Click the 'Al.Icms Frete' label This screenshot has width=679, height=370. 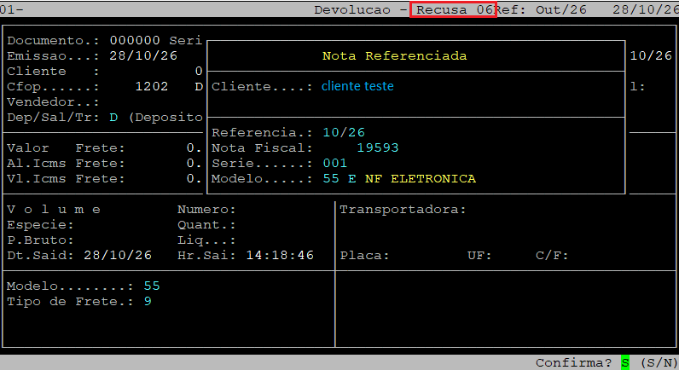point(66,164)
